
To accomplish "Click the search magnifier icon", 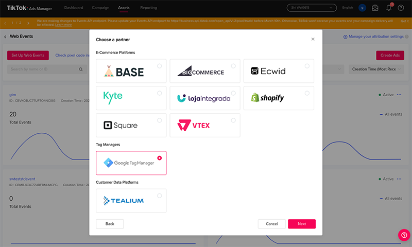I will (x=81, y=69).
